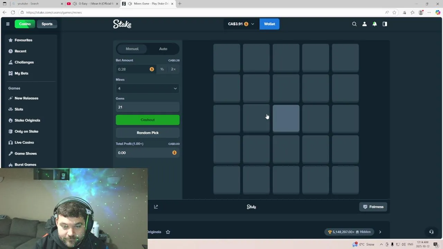Toggle the side panel icon in the Stake header
This screenshot has height=249, width=443.
tap(385, 24)
